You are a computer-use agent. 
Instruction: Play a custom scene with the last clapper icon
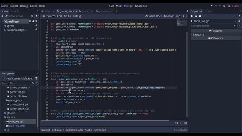click(228, 6)
